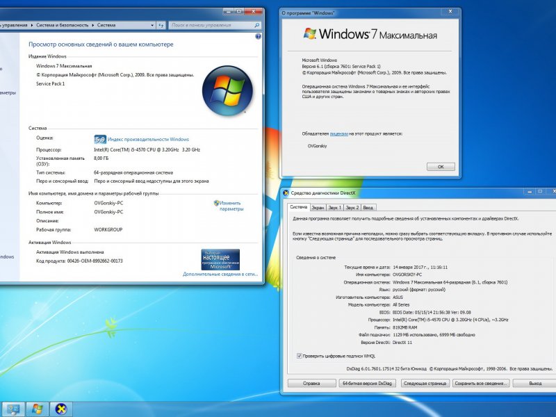556x417 pixels.
Task: Switch to the Экран tab
Action: tap(318, 208)
